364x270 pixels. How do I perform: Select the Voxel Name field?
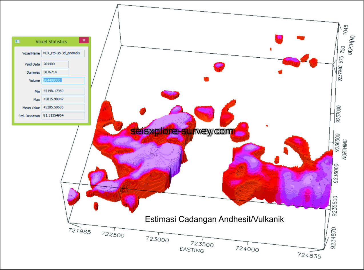pyautogui.click(x=63, y=53)
